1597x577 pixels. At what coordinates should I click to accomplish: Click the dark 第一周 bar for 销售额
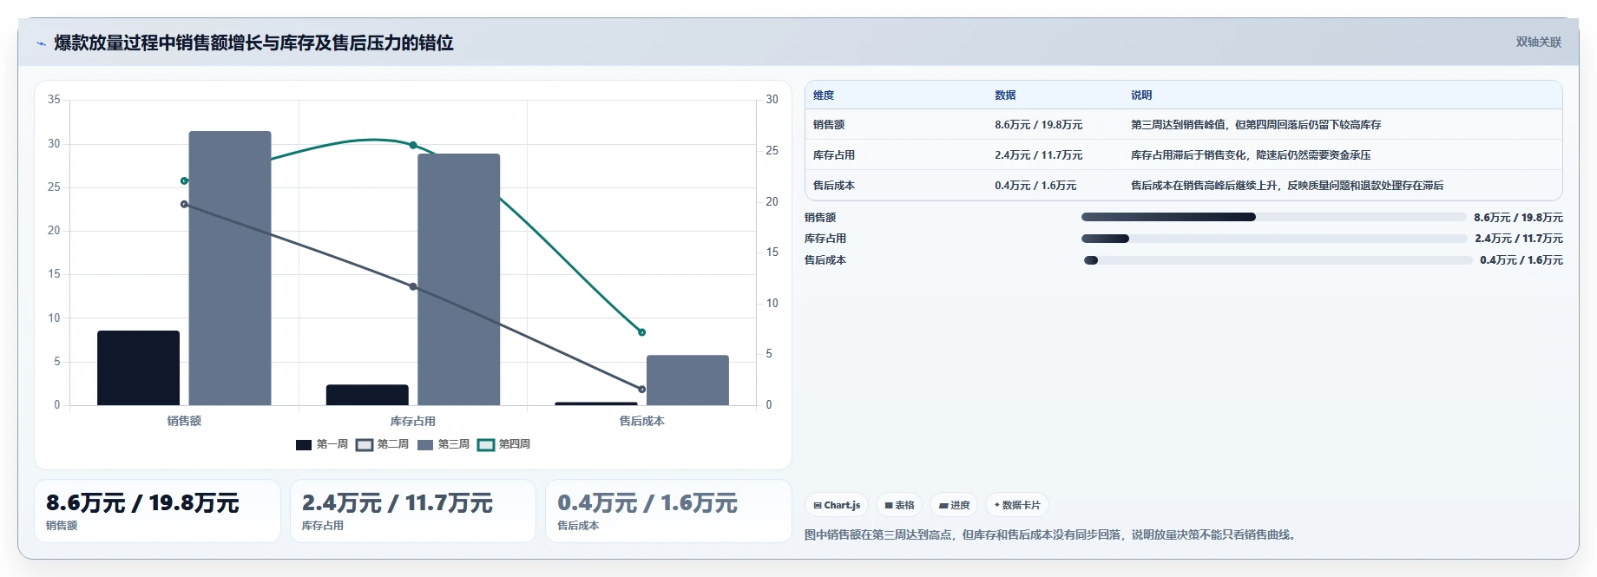point(138,368)
